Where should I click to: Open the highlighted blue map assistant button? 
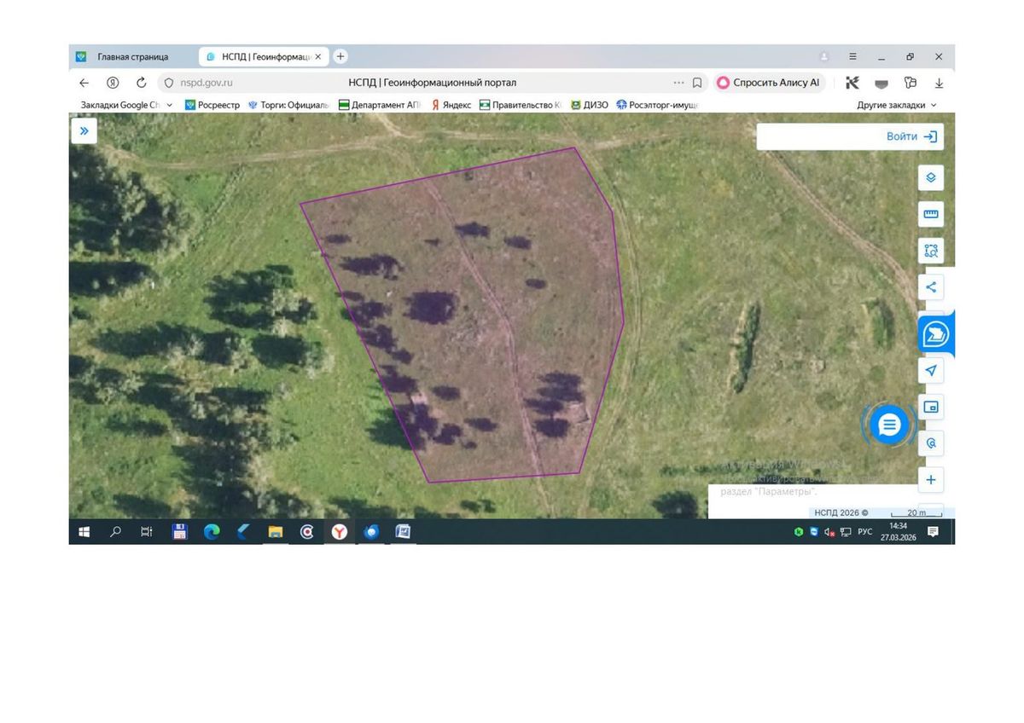(x=935, y=334)
